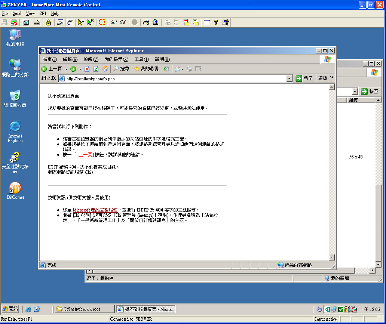Screen dimensions: 386x324
Task: Expand the back button history dropdown arrow
Action: (66, 69)
